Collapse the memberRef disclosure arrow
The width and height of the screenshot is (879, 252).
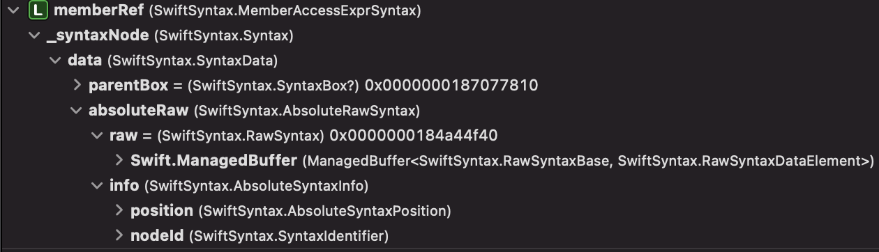click(x=13, y=11)
